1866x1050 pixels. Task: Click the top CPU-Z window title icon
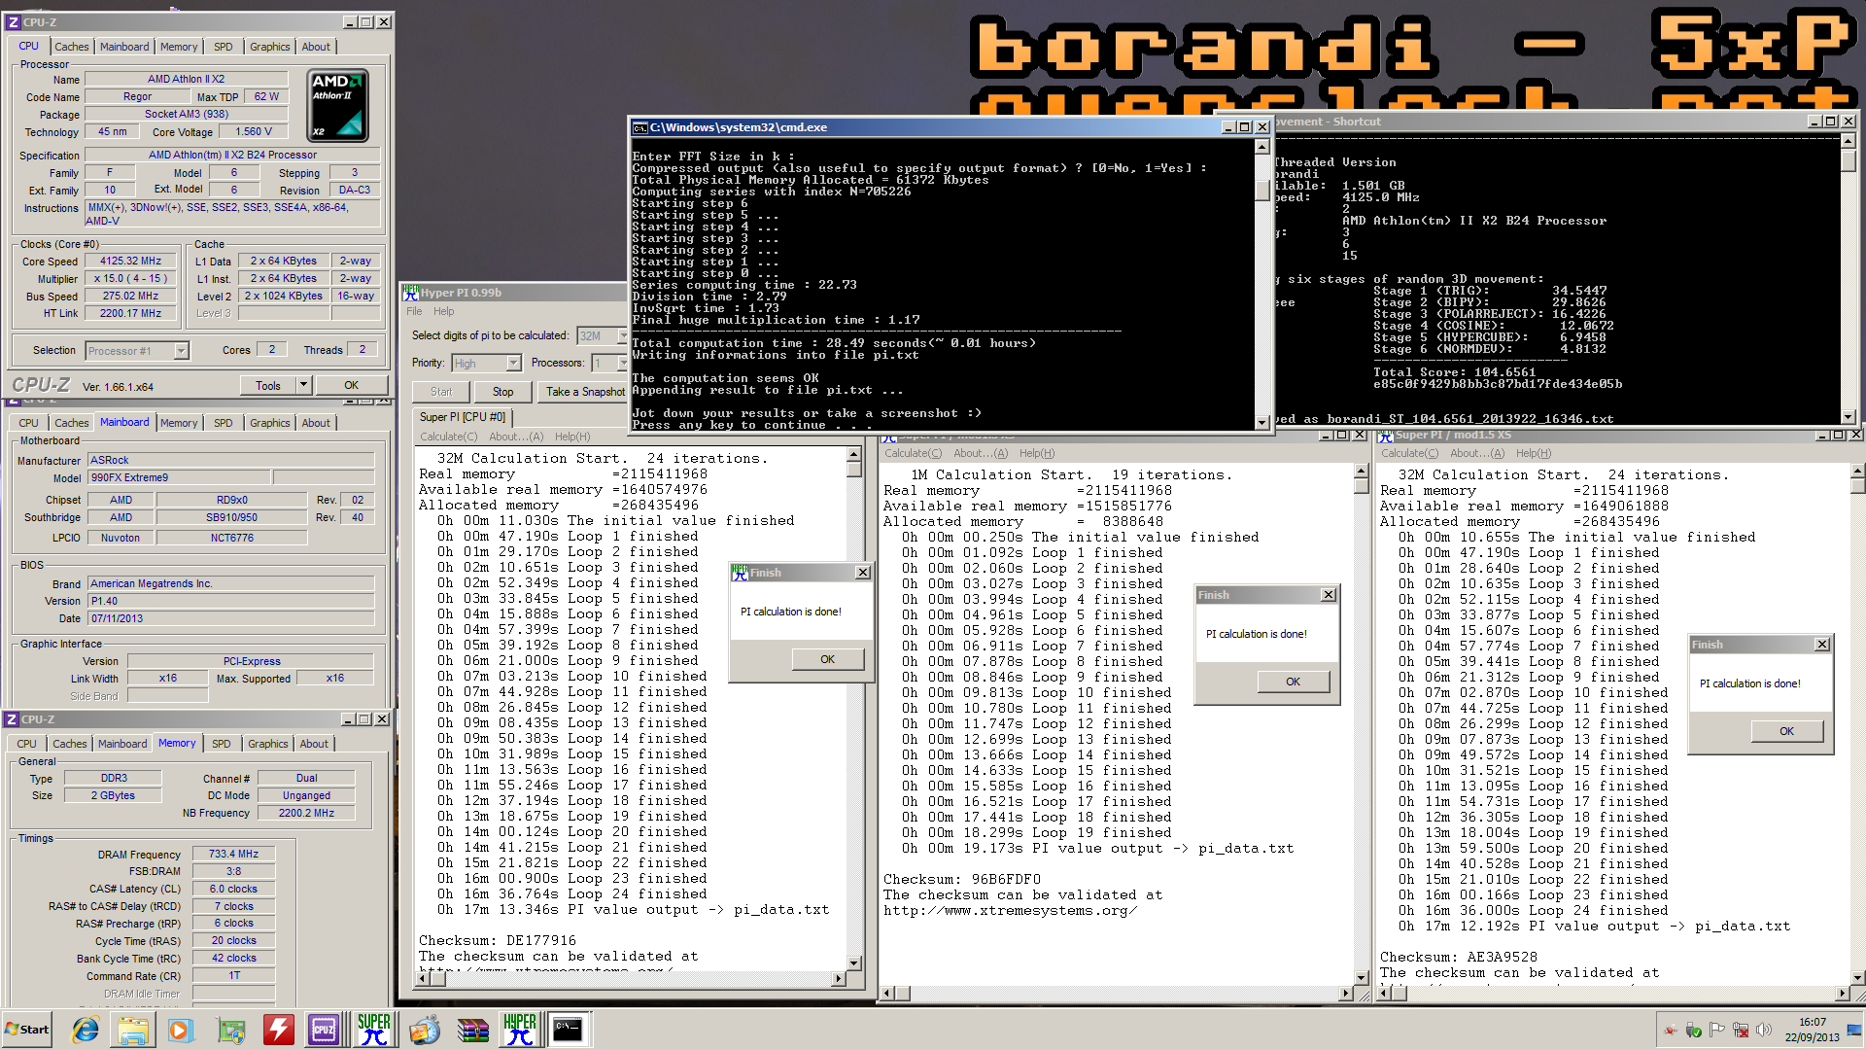click(13, 21)
